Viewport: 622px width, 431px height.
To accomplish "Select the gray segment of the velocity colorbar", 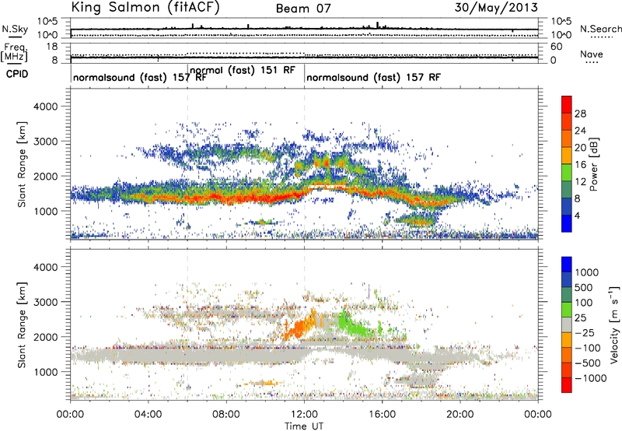I will tap(567, 324).
